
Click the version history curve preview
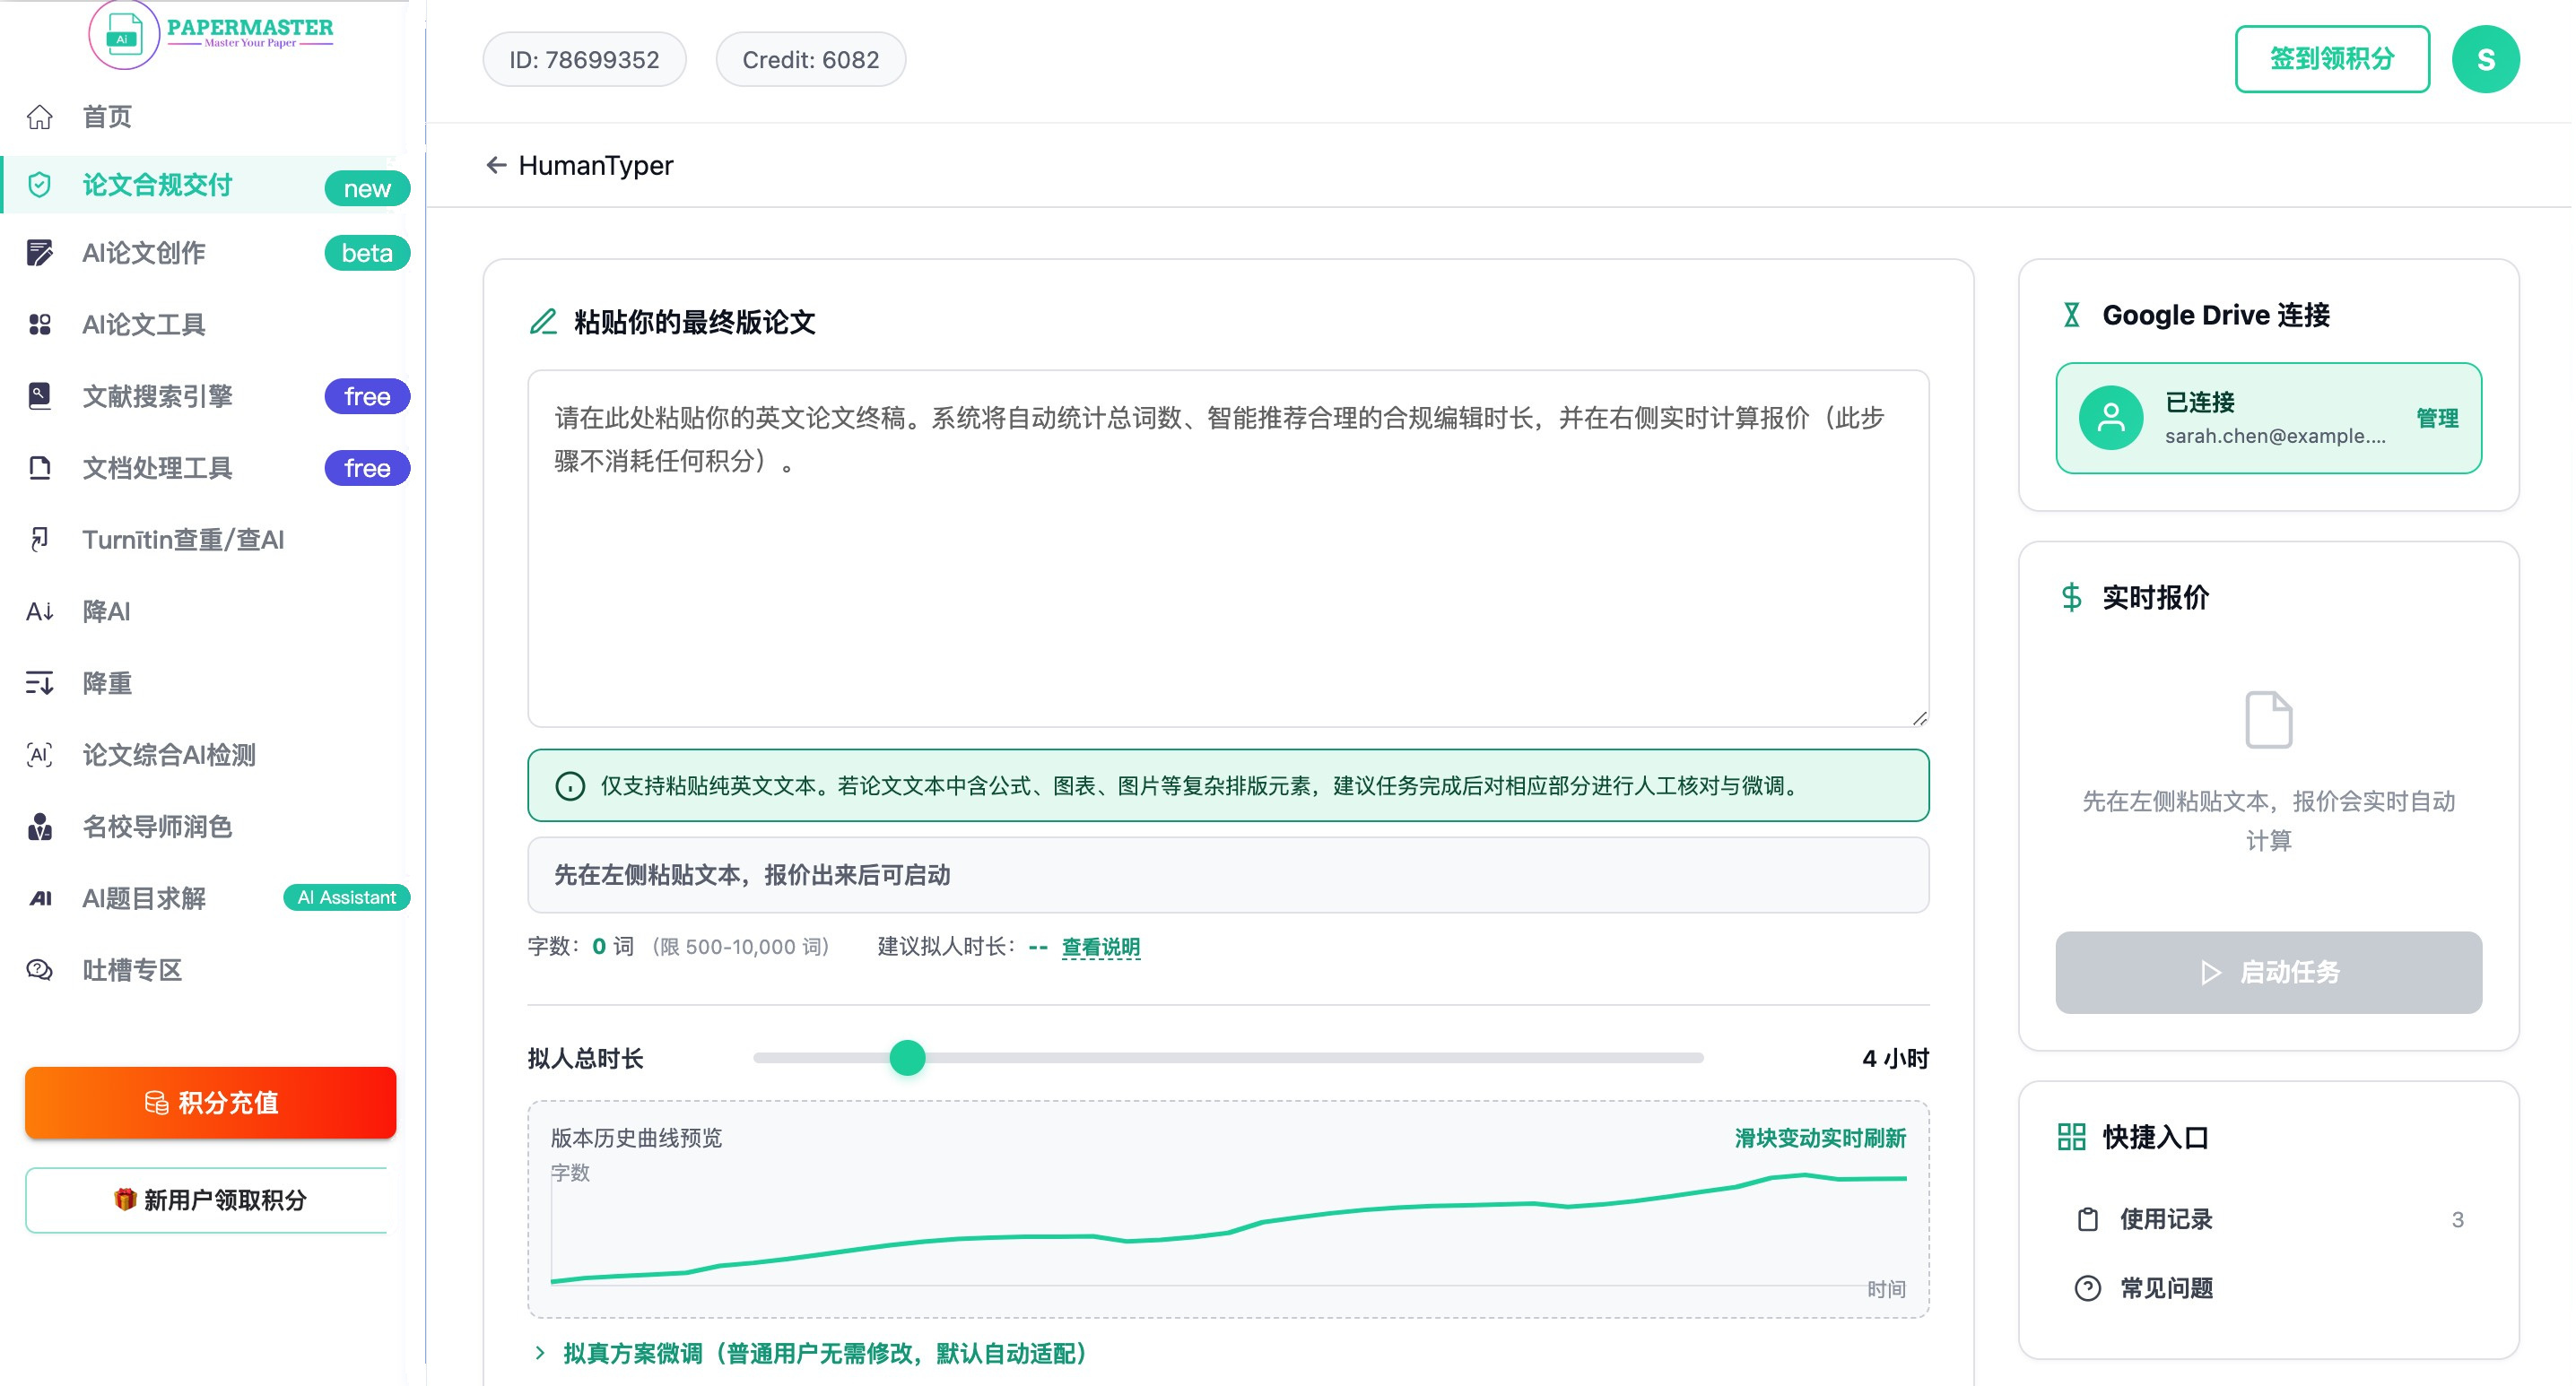tap(1228, 1209)
